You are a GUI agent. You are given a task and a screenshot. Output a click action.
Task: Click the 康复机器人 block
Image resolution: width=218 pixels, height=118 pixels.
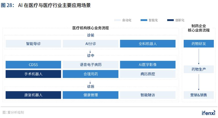(33, 95)
